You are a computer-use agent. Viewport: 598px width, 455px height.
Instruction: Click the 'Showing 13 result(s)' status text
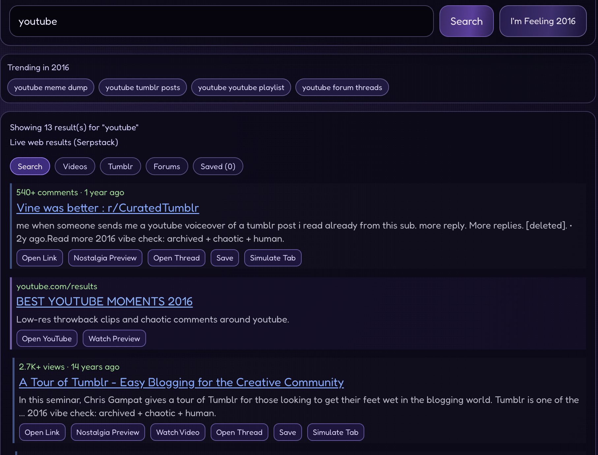[74, 128]
